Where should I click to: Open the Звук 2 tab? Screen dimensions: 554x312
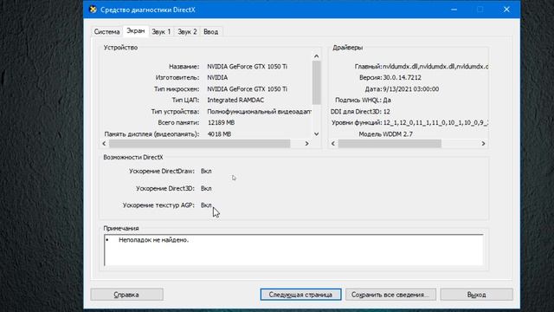[187, 32]
